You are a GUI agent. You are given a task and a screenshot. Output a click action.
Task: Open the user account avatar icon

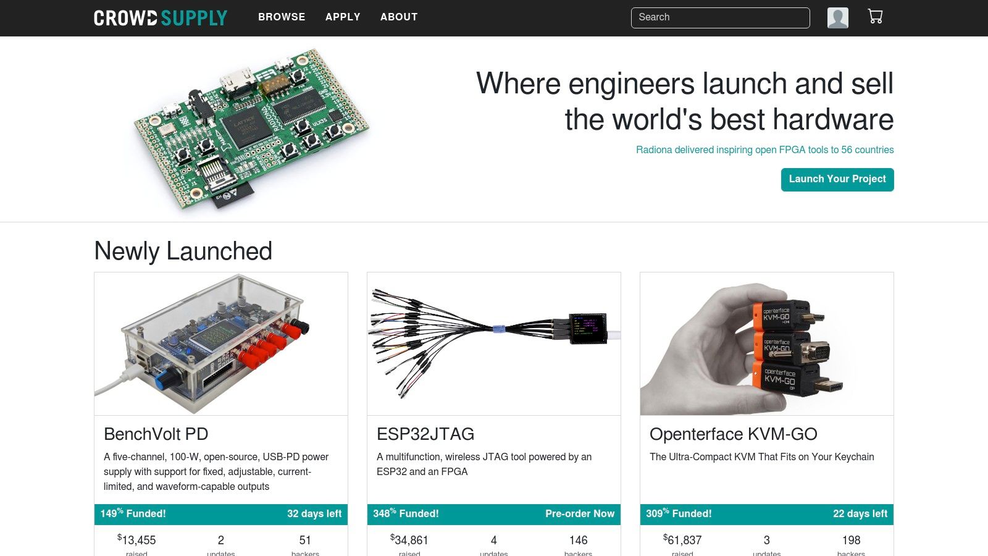837,18
